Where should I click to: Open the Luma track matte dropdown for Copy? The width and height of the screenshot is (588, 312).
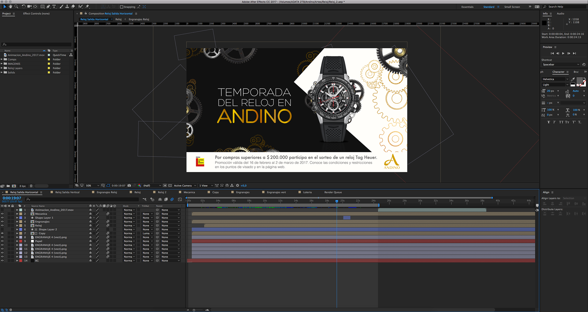pos(148,233)
